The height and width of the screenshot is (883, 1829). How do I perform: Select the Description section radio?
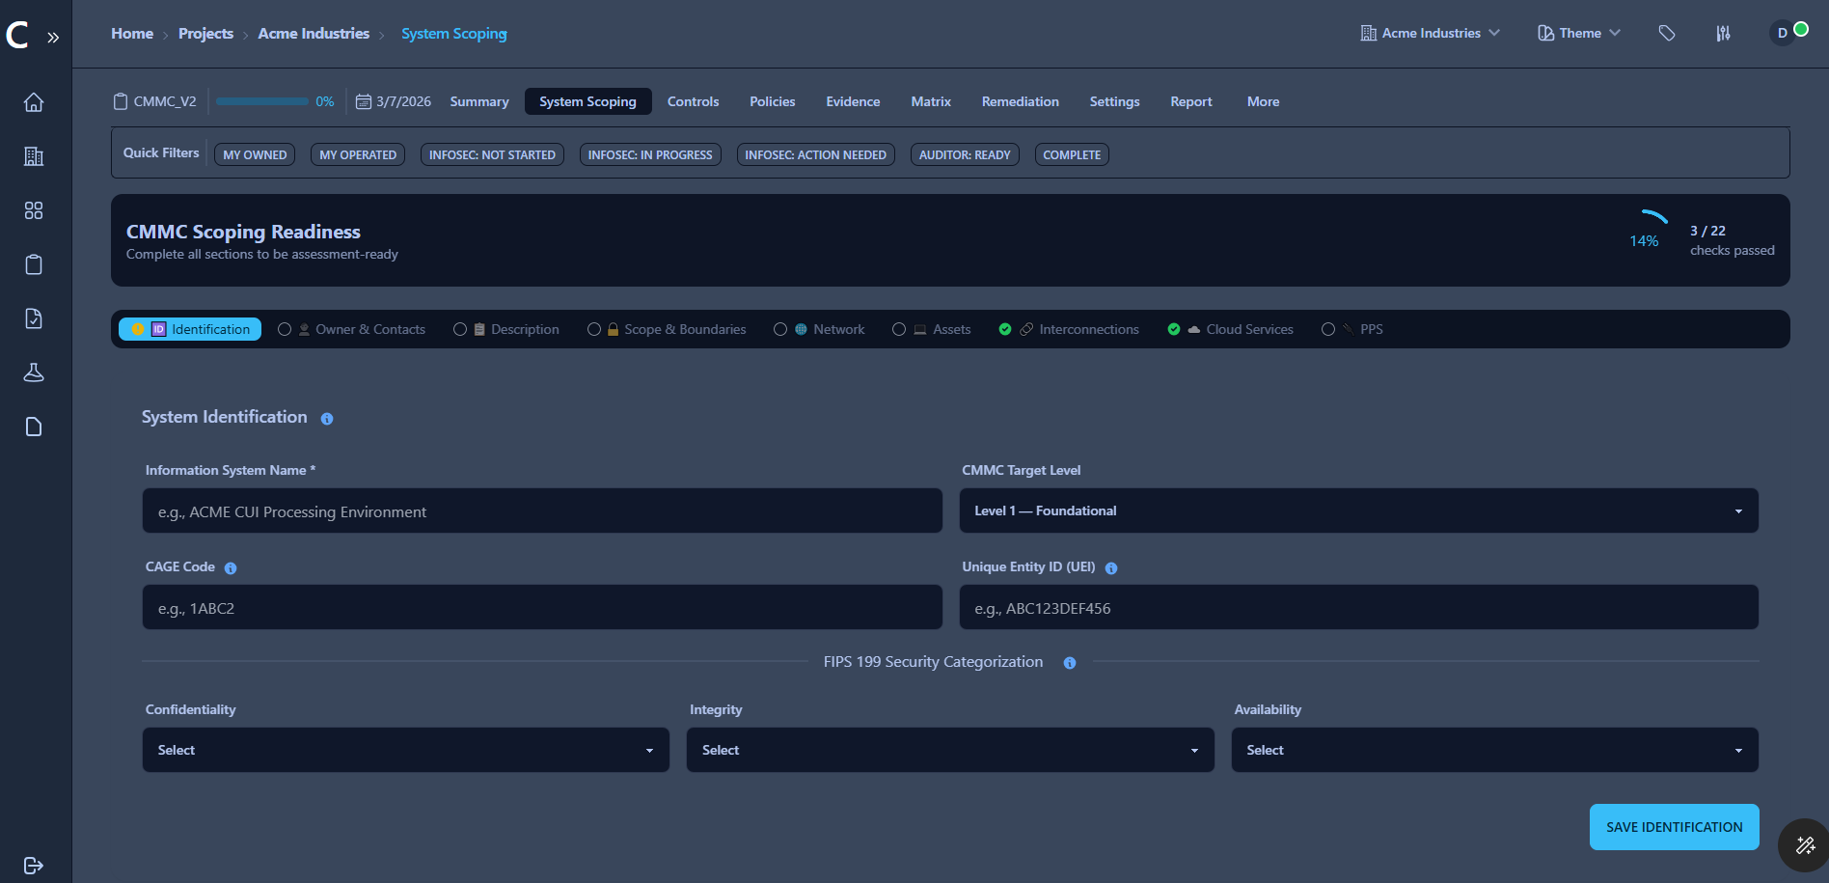(460, 329)
